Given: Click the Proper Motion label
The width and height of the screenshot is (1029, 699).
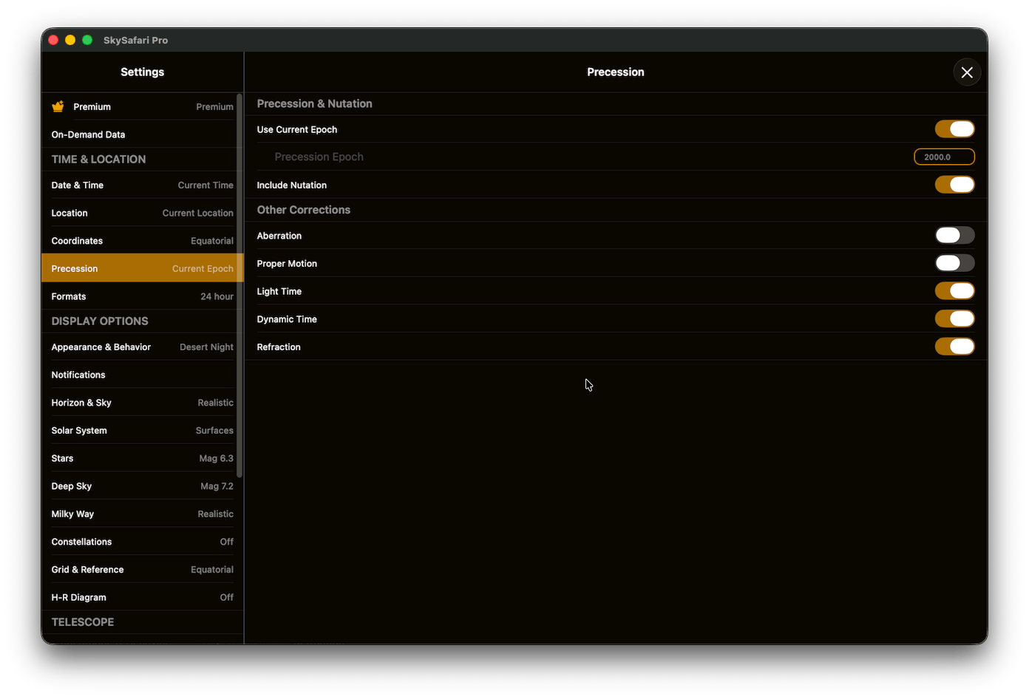Looking at the screenshot, I should coord(287,264).
